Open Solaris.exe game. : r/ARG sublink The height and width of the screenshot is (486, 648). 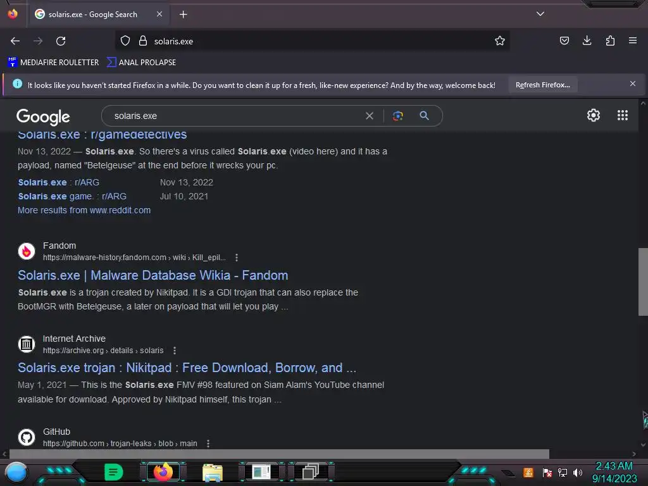pos(72,196)
